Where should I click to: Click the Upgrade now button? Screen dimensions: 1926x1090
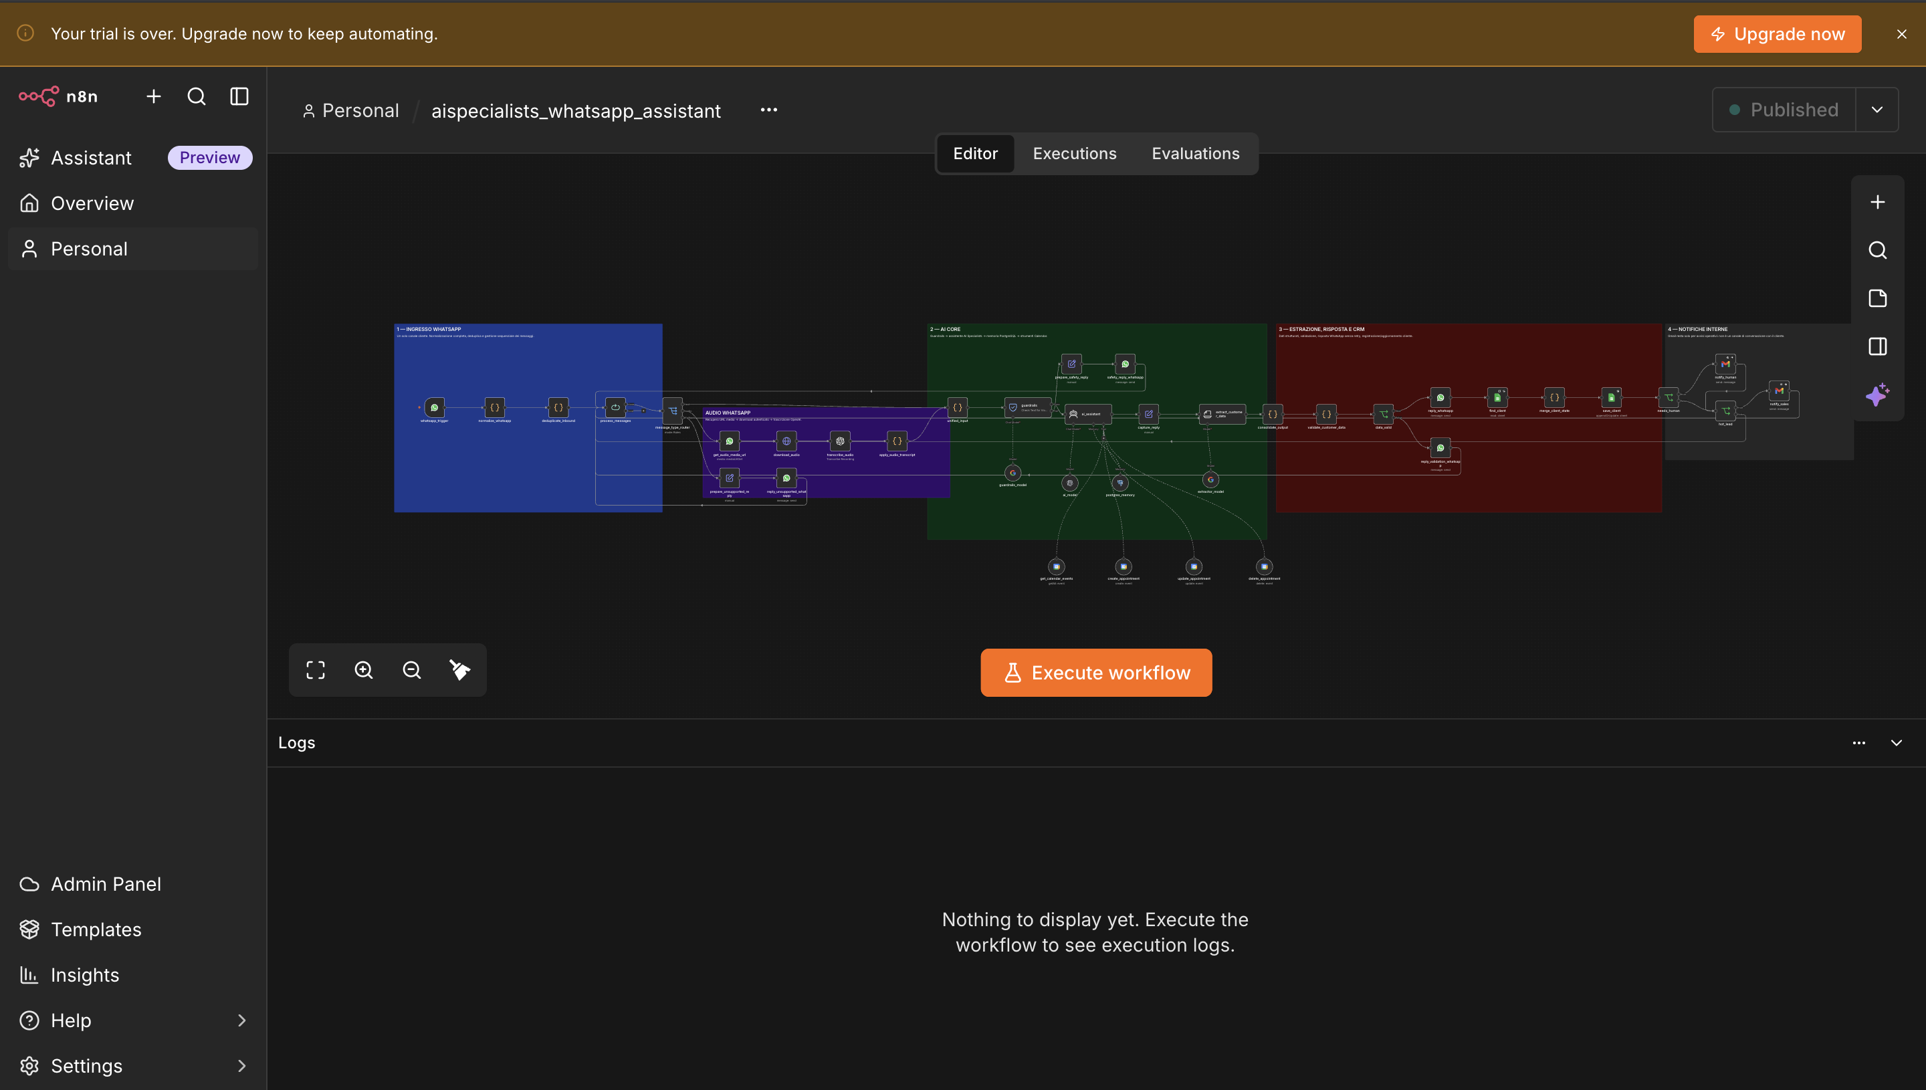(1777, 34)
